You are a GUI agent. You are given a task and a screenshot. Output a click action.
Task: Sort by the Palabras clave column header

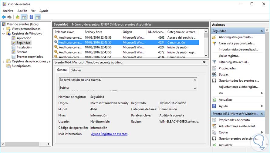(68, 32)
